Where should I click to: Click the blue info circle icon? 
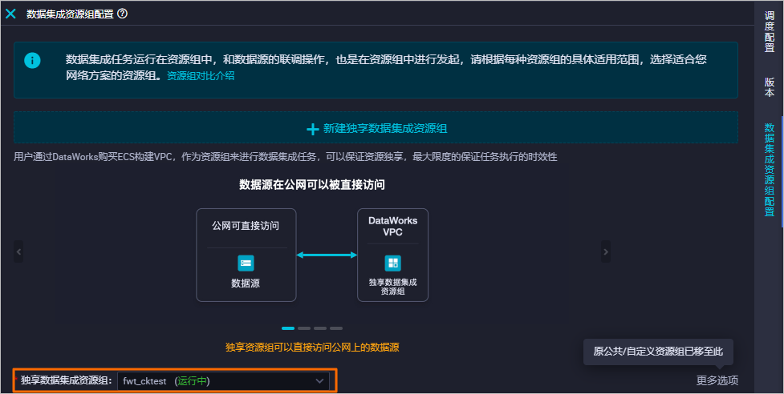(x=33, y=61)
